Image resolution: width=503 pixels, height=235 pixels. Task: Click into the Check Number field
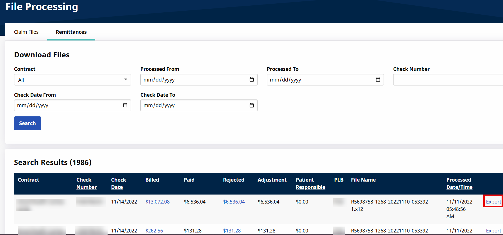(x=448, y=80)
